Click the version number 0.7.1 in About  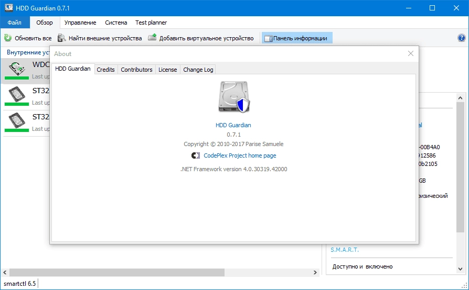click(x=233, y=135)
